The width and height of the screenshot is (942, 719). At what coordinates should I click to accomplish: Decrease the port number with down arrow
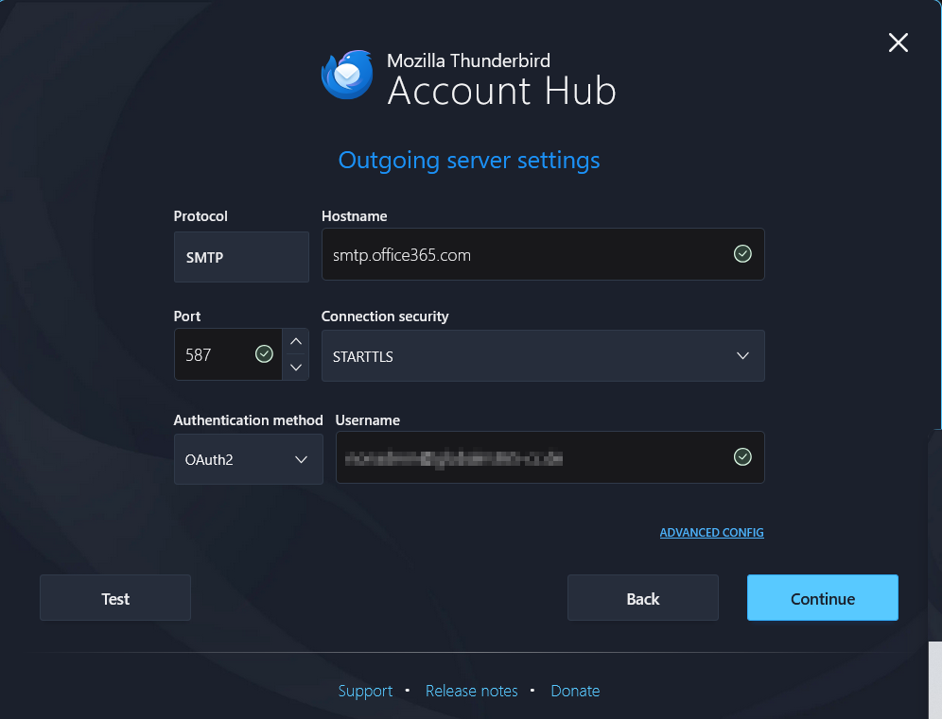click(x=296, y=368)
